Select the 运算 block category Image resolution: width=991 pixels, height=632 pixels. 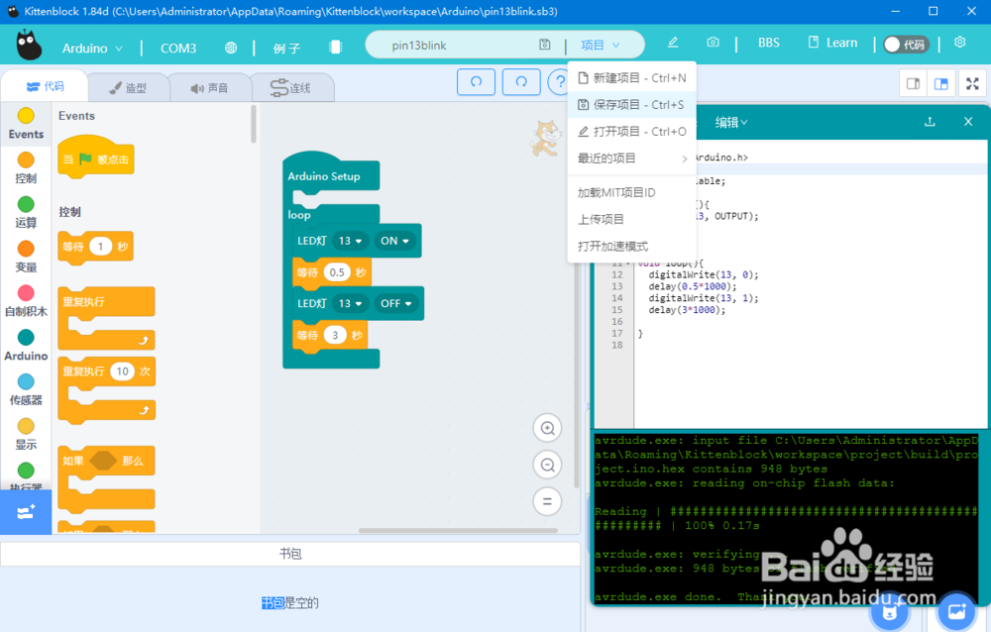(26, 212)
